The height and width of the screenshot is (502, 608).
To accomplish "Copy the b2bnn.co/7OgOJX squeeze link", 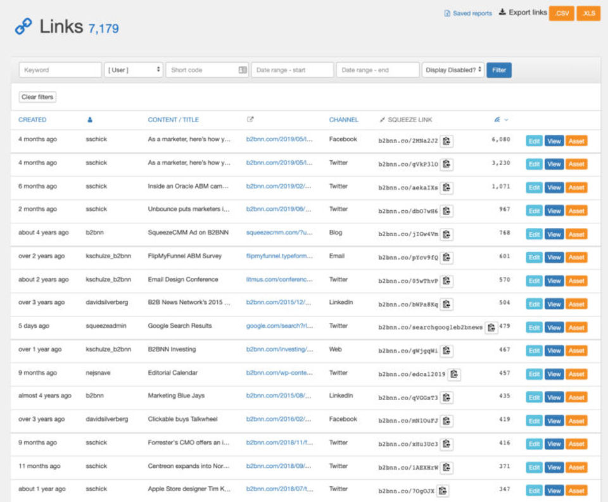I will [443, 491].
